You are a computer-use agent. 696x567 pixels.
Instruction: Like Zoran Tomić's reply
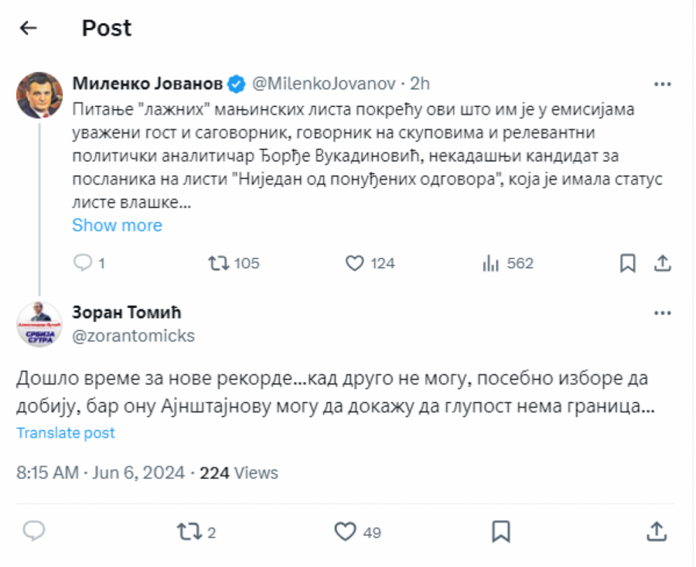click(x=345, y=531)
